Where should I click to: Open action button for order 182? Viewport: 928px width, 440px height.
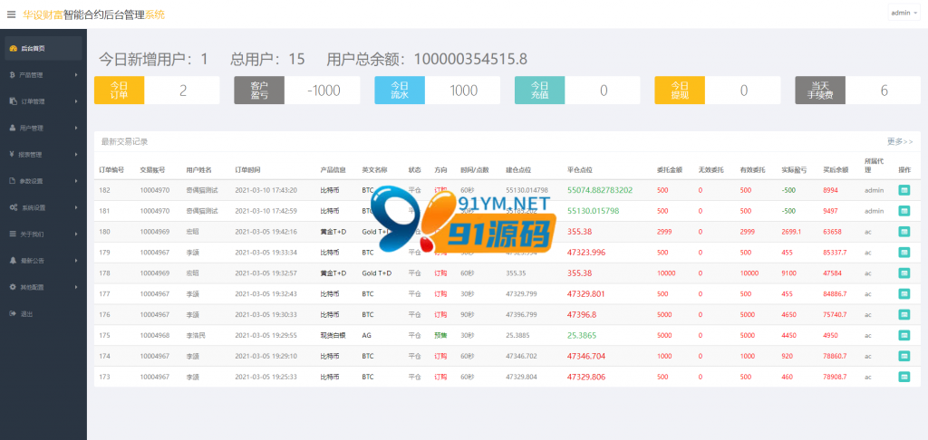click(x=904, y=190)
